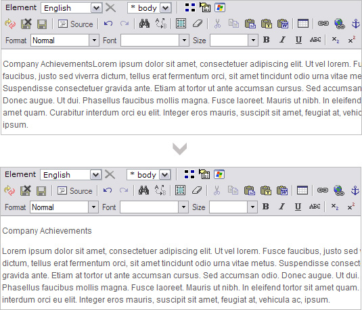362x310 pixels.
Task: Click the grey X delete icon in upper editor
Action: coord(110,8)
